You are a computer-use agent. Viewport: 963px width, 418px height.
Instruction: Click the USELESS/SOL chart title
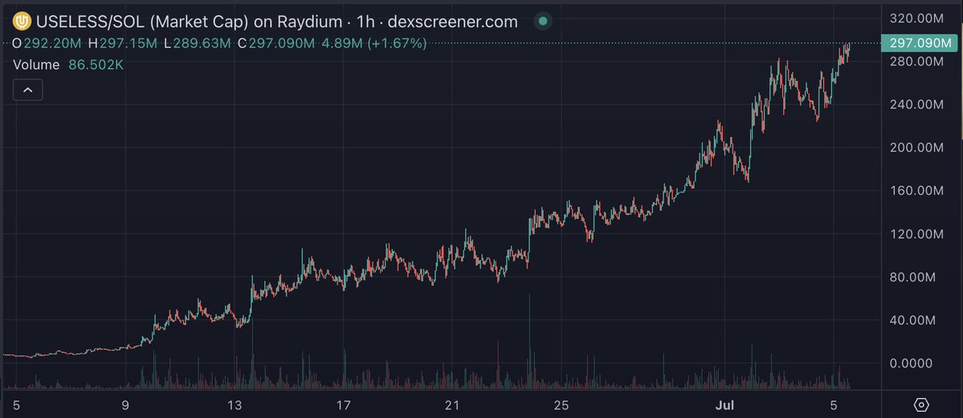click(277, 22)
